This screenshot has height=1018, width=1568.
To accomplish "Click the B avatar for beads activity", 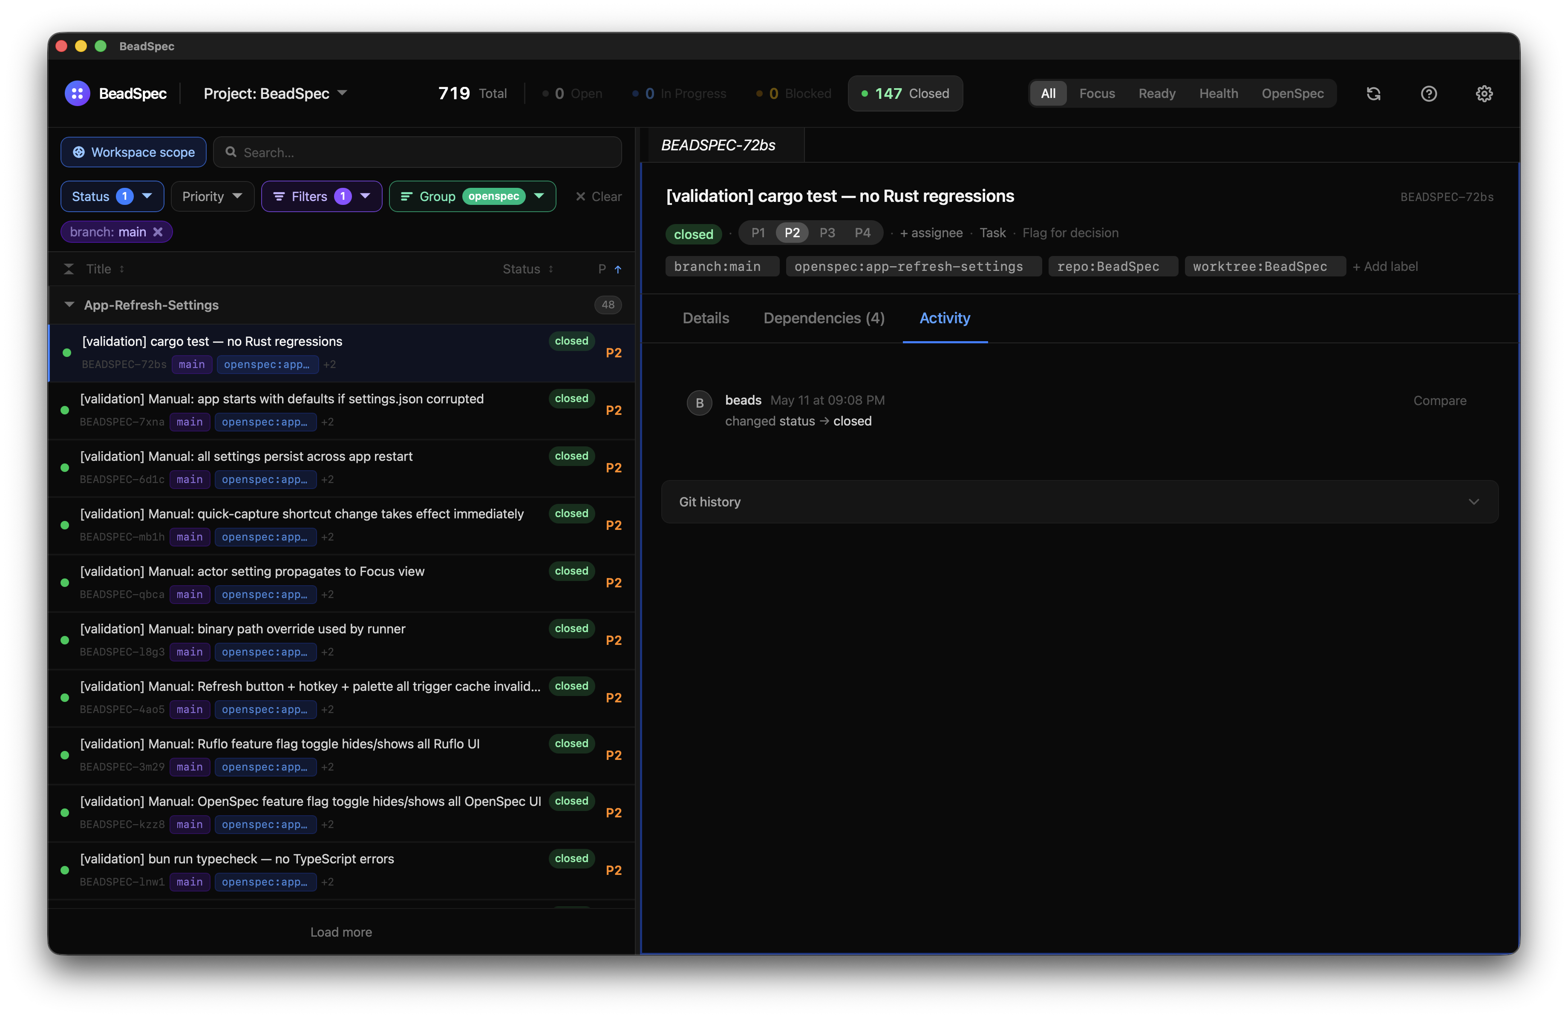I will pyautogui.click(x=699, y=403).
